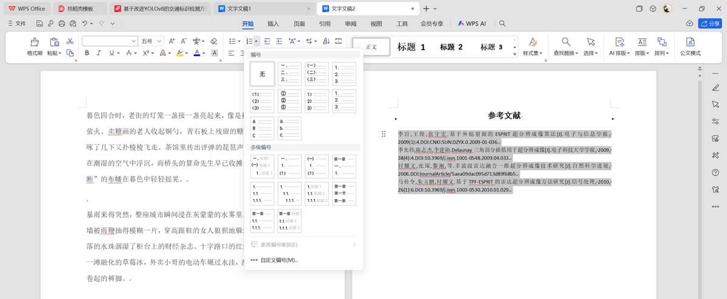Click the Cut scissors icon
This screenshot has width=727, height=299.
click(x=70, y=41)
